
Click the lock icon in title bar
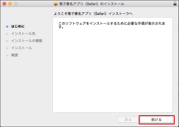pyautogui.click(x=175, y=3)
